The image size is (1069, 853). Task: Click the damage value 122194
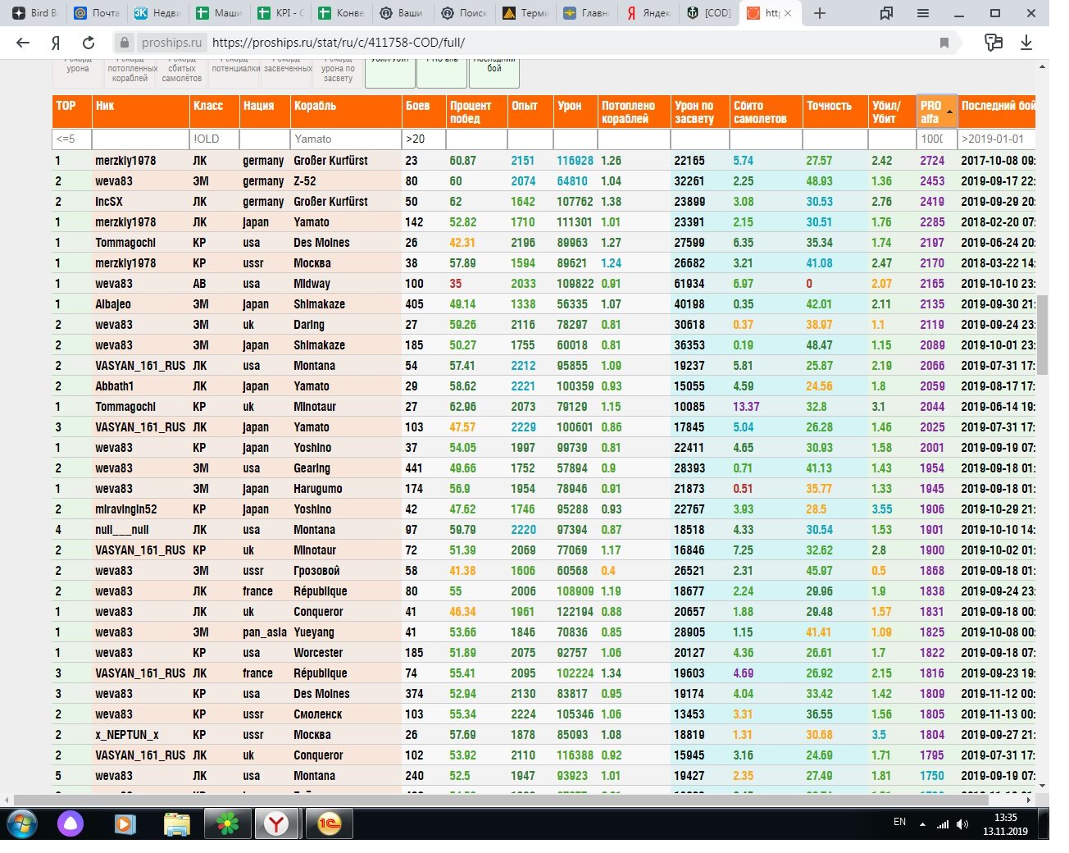pos(575,612)
